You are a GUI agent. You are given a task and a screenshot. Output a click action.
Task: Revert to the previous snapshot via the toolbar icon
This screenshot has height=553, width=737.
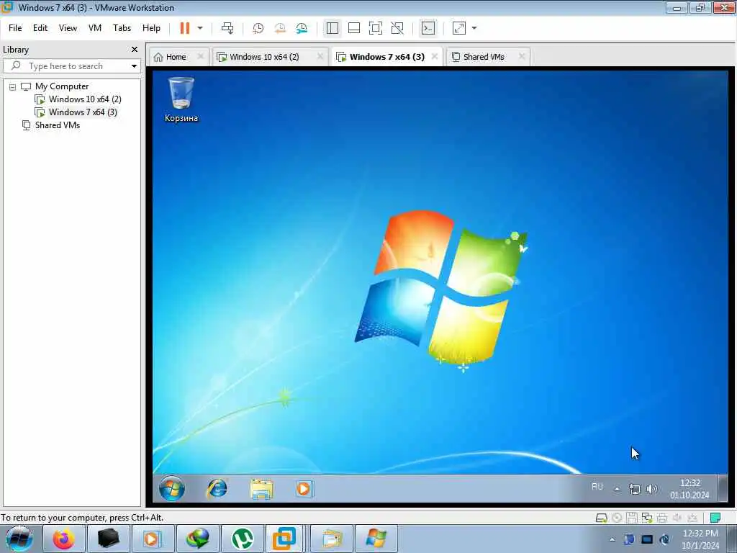280,28
